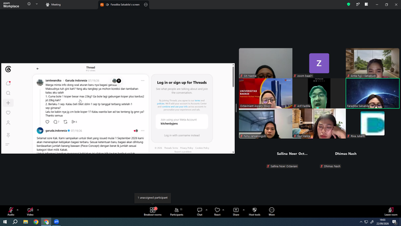Click the Share screen button
Image resolution: width=401 pixels, height=226 pixels.
point(236,212)
